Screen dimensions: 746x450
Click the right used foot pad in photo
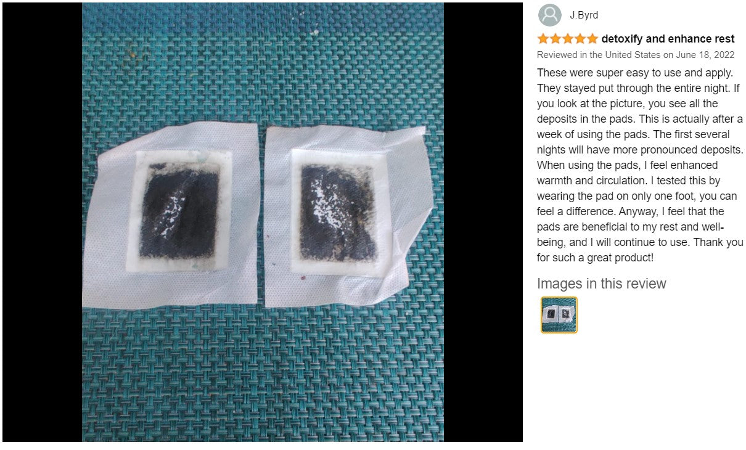coord(345,216)
